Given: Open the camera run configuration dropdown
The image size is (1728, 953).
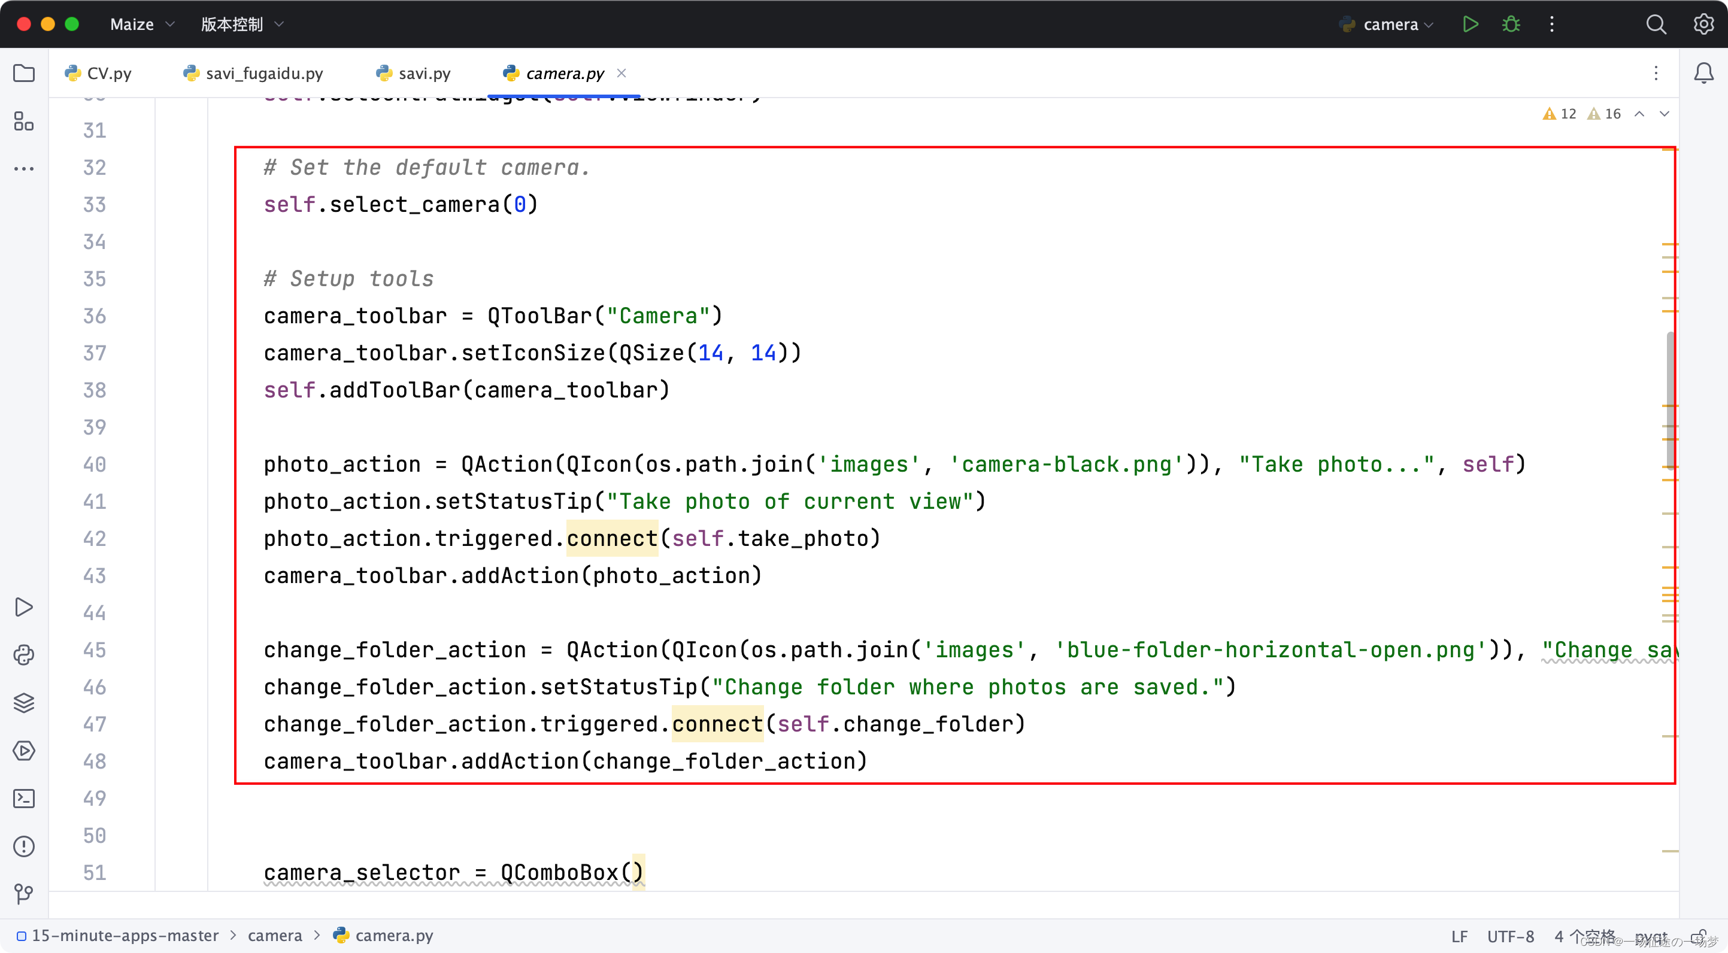Looking at the screenshot, I should coord(1389,24).
